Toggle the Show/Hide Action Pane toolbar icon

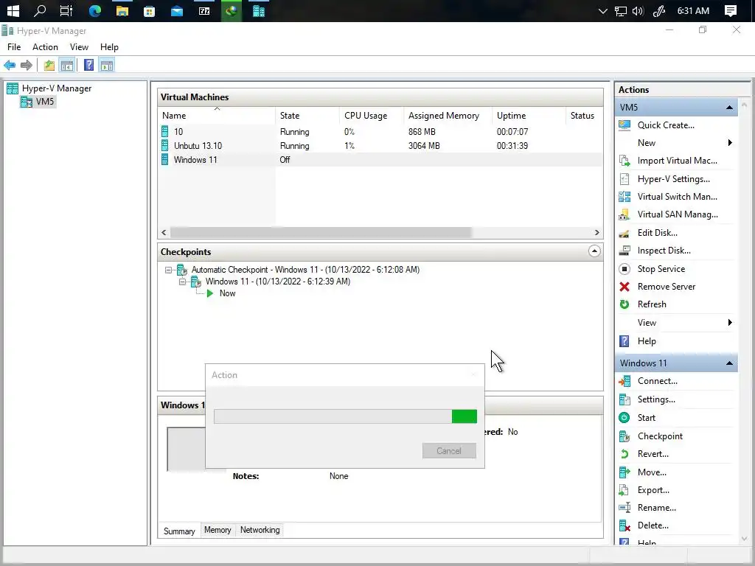tap(107, 65)
